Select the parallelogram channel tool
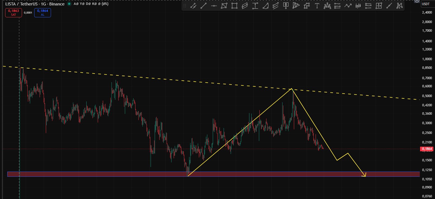Image resolution: width=435 pixels, height=199 pixels. click(x=245, y=6)
